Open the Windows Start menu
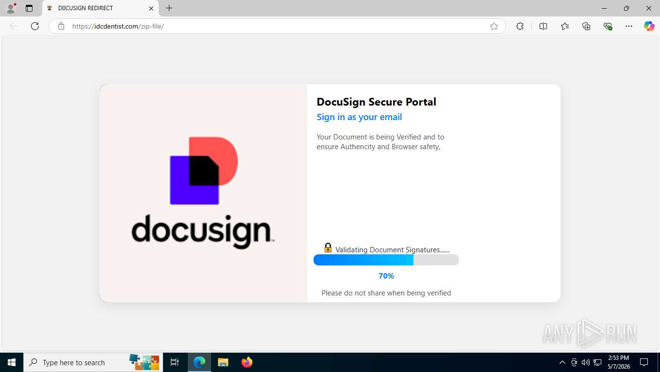660x372 pixels. point(12,362)
